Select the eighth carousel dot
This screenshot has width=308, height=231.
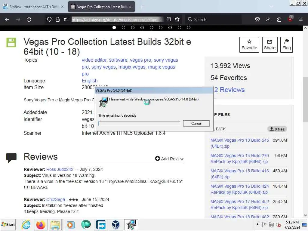(x=179, y=27)
